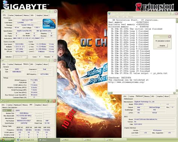Viewport: 178px width, 142px height.
Task: Click Super PI vertical scrollbar up arrow
Action: [177, 19]
